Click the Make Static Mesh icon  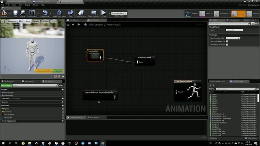click(59, 13)
